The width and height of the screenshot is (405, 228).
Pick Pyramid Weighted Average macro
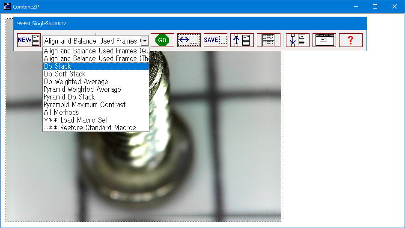[96, 89]
